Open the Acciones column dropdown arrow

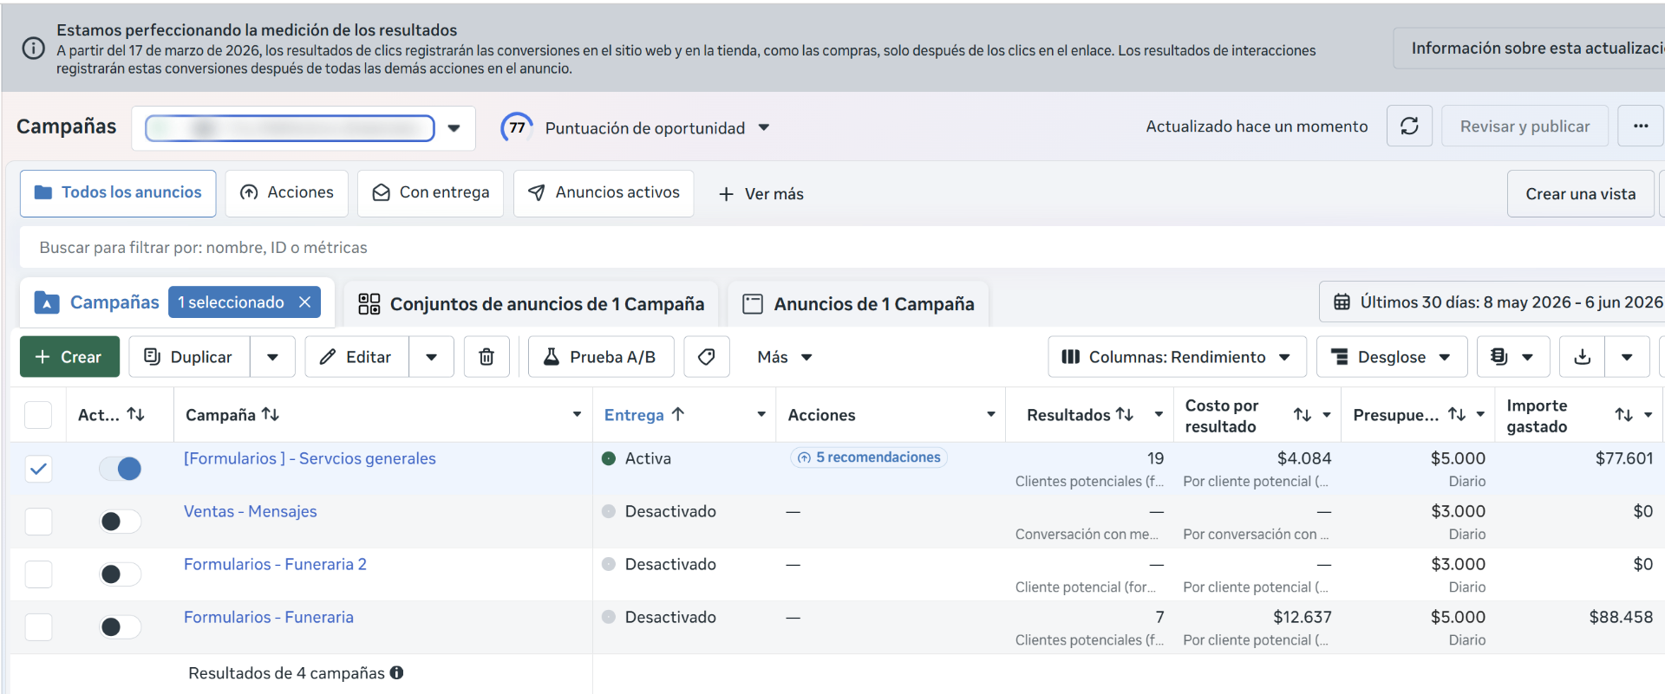pyautogui.click(x=990, y=414)
